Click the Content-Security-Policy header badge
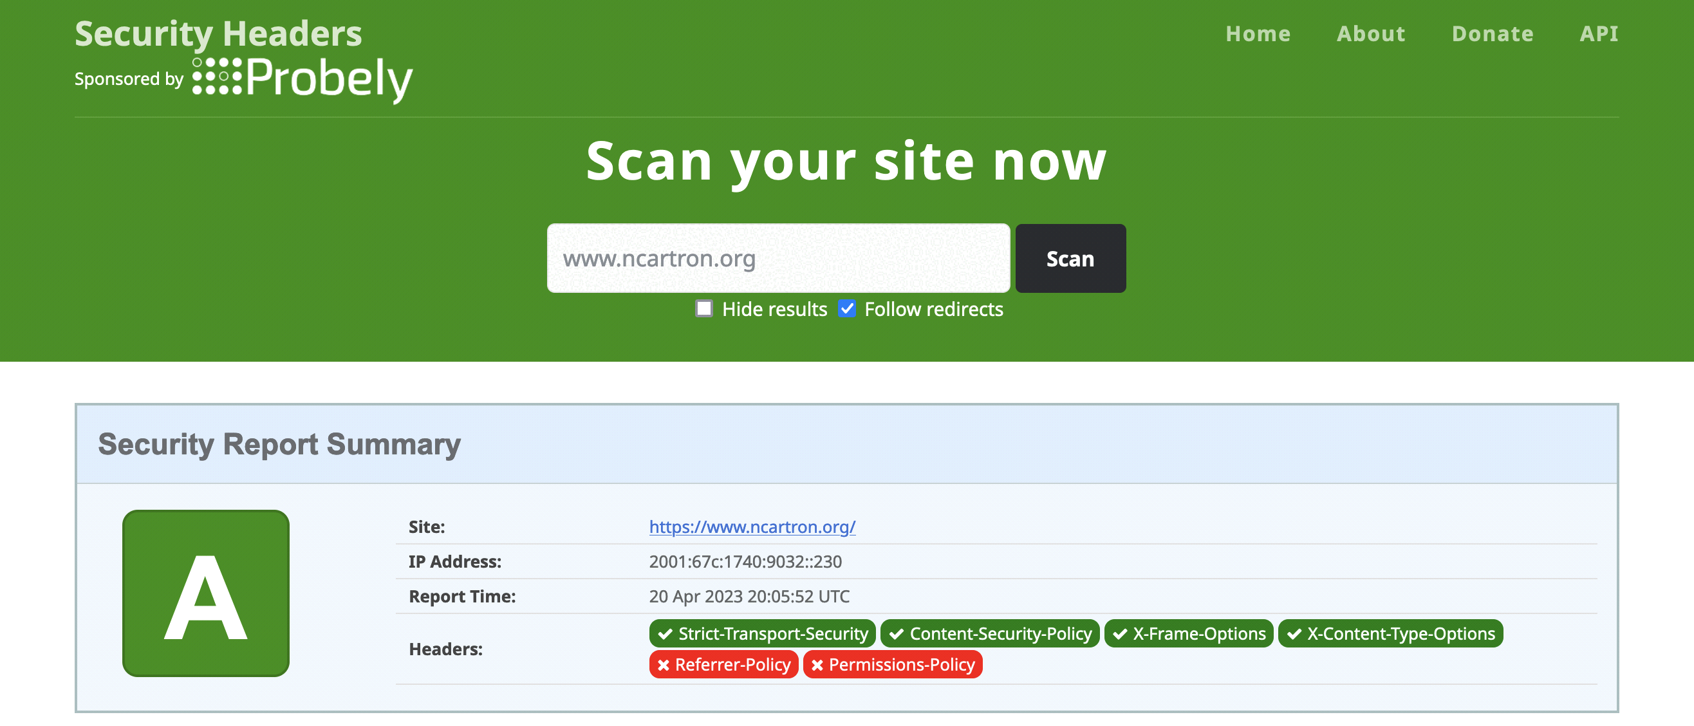 click(989, 633)
